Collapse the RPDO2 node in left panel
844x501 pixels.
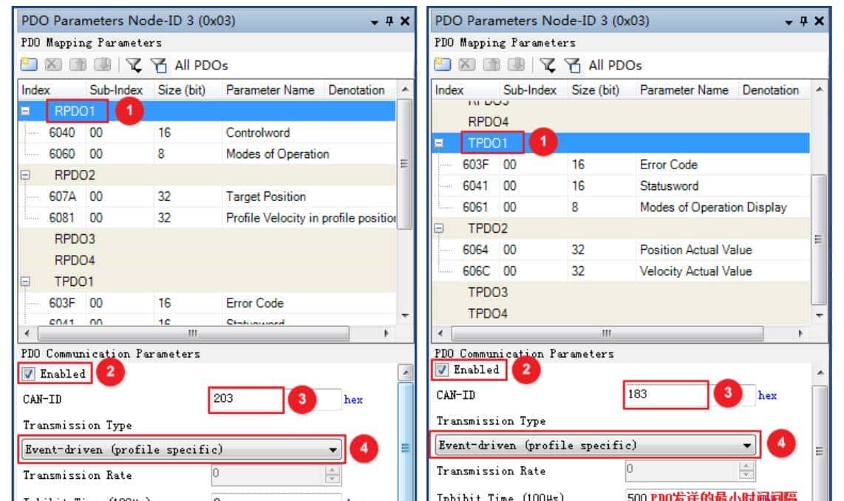[25, 175]
